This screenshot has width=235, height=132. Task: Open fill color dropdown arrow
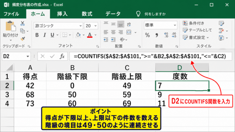(x=83, y=35)
